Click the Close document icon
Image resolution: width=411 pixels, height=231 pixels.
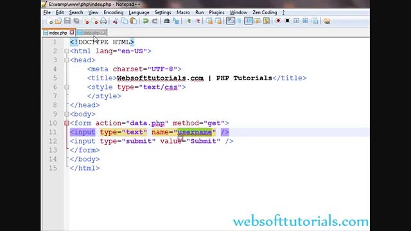pos(85,21)
